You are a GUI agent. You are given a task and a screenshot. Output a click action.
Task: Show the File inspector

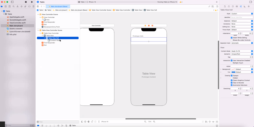click(225, 7)
